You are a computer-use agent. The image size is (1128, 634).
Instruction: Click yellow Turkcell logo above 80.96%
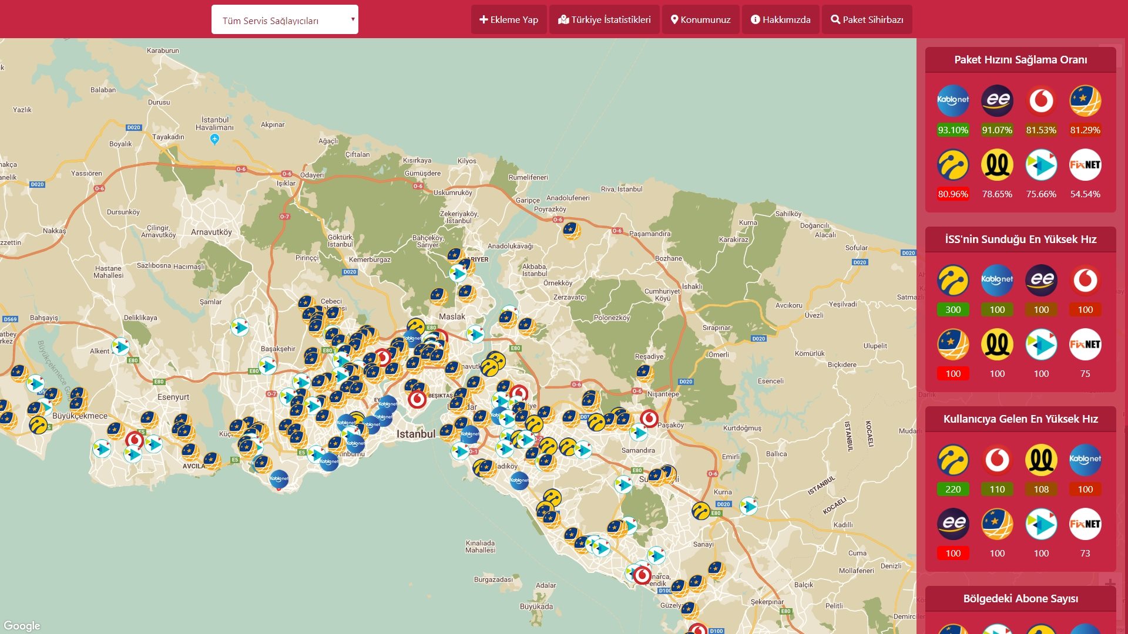click(x=953, y=165)
